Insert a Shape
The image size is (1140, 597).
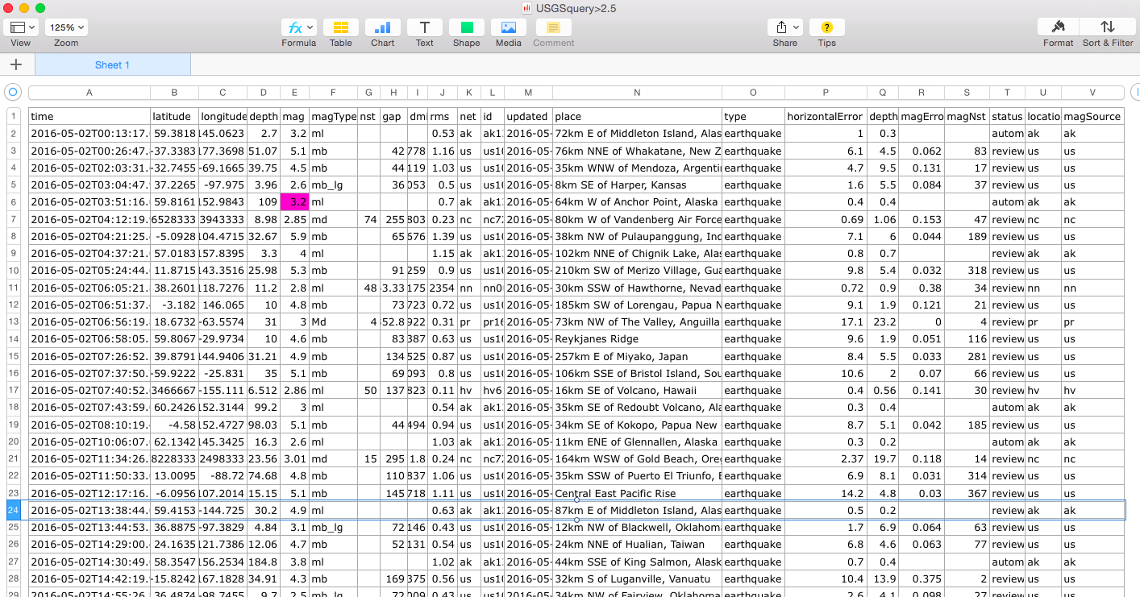click(467, 27)
